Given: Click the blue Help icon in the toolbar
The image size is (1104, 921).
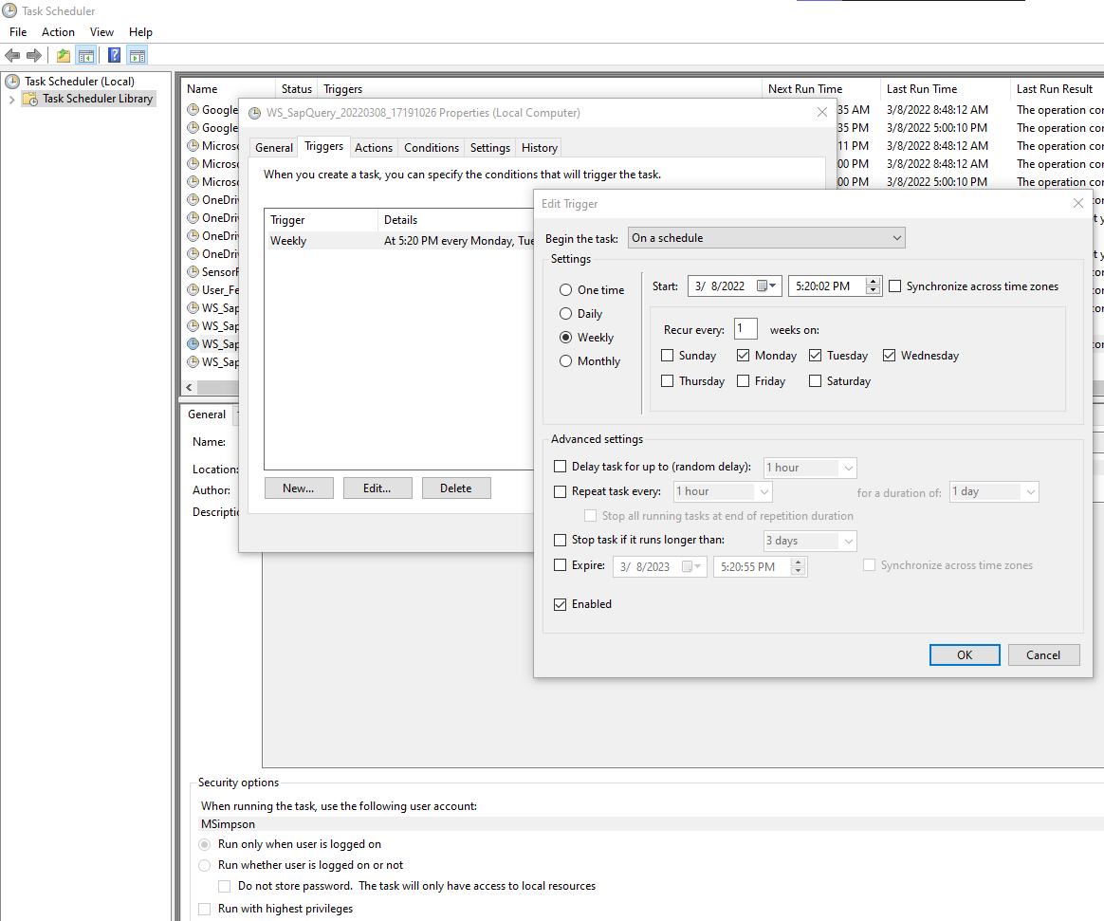Looking at the screenshot, I should (113, 55).
